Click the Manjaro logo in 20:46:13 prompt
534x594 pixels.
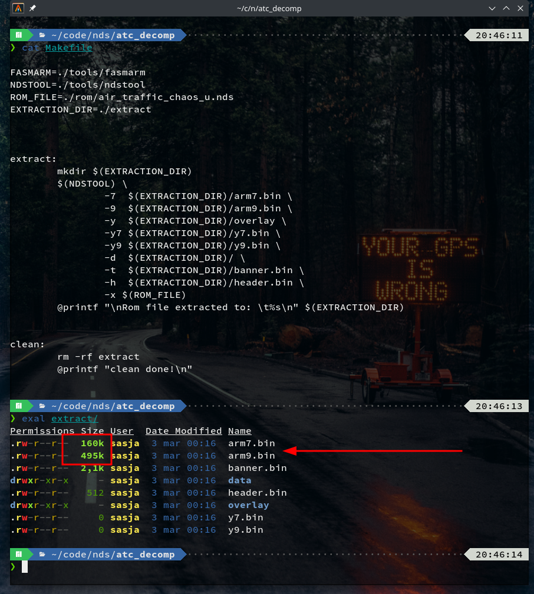pyautogui.click(x=19, y=406)
